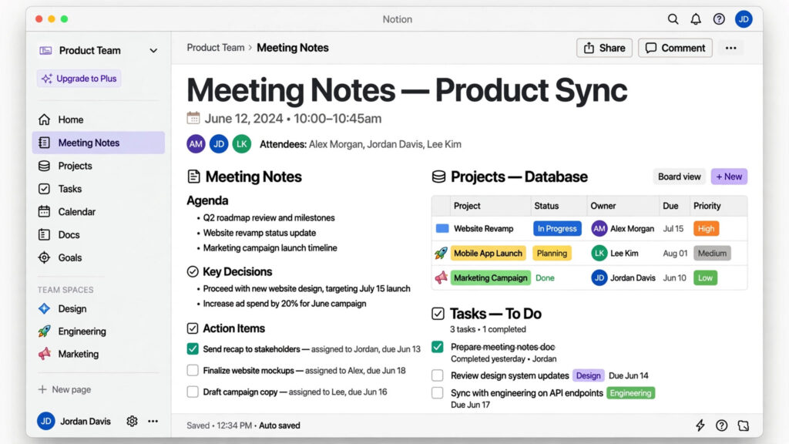
Task: Click Projects Database stack icon
Action: coord(438,177)
